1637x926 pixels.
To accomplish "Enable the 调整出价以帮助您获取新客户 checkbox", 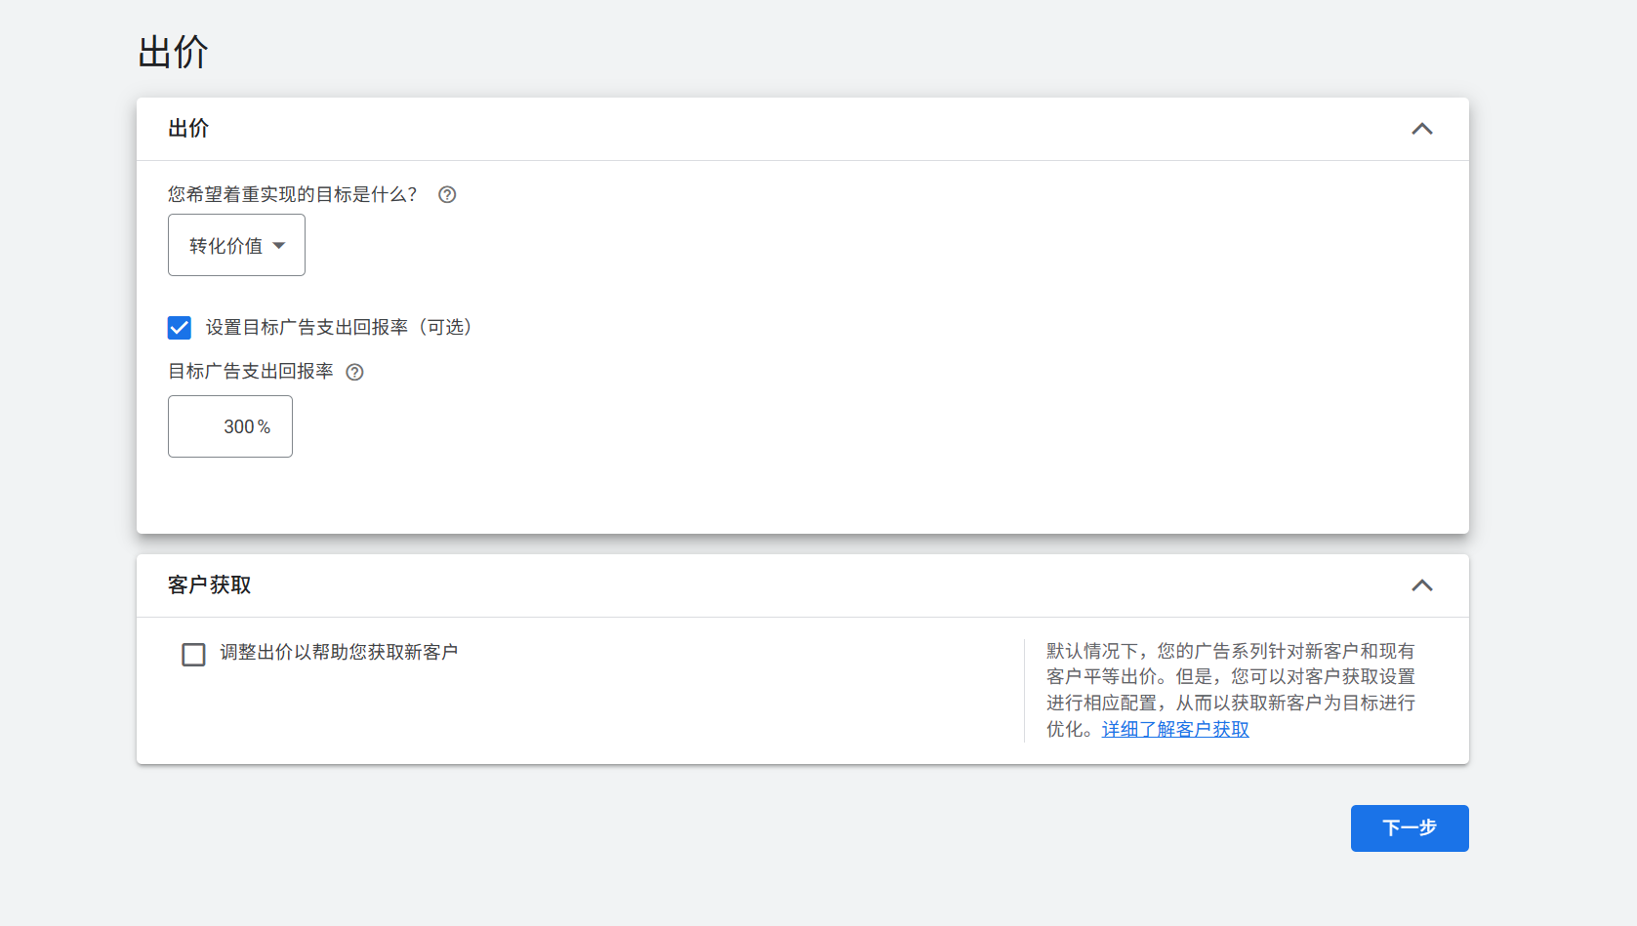I will (x=193, y=654).
